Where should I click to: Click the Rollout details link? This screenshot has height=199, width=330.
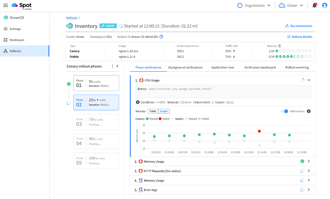(300, 37)
